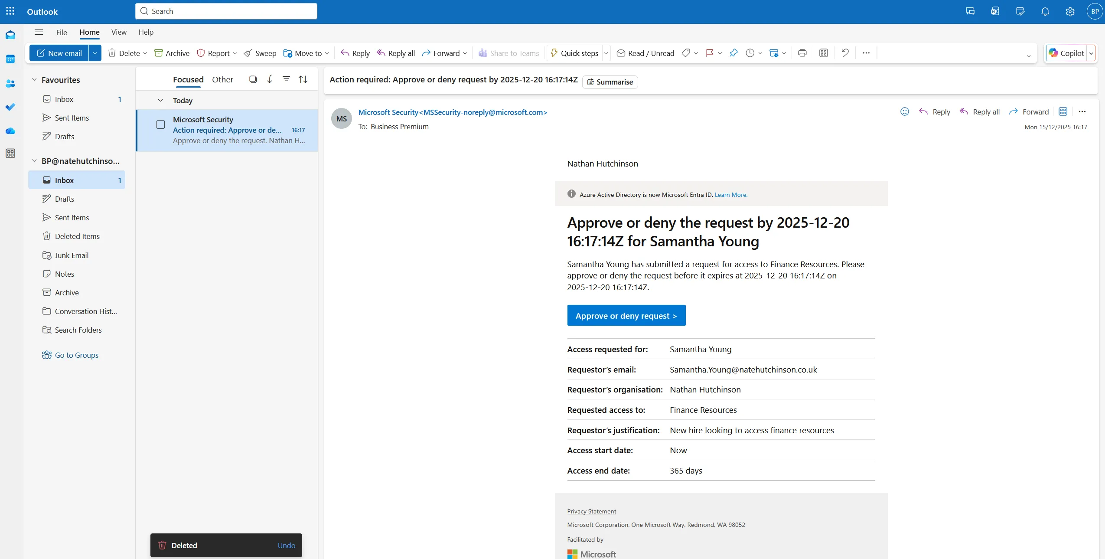
Task: Open the To Do checkmark icon in the left rail
Action: (x=10, y=107)
